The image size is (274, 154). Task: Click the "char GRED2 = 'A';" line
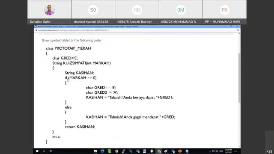click(x=102, y=92)
